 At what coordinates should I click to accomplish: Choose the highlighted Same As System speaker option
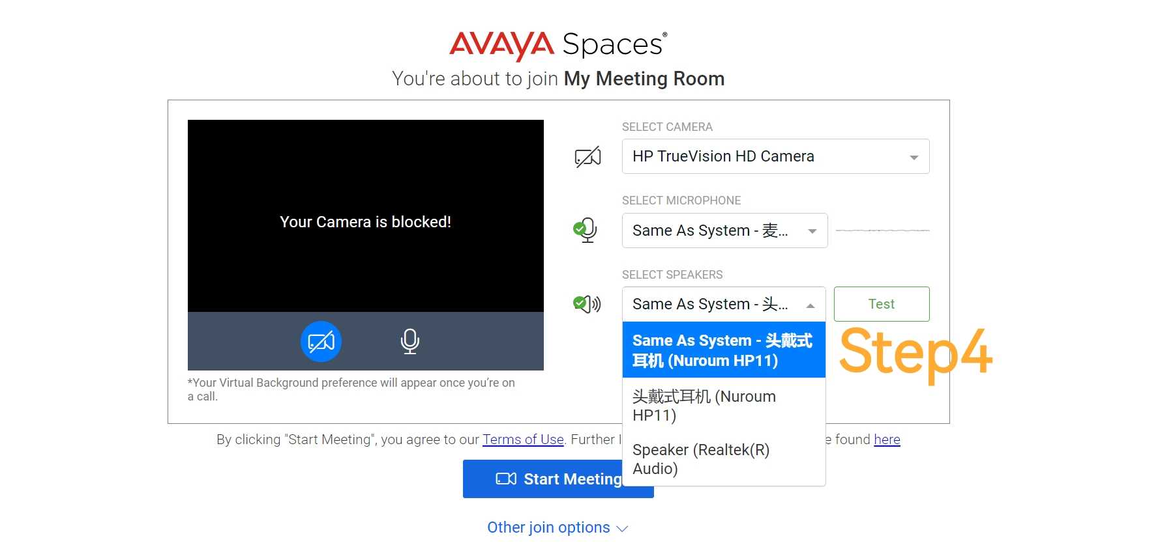click(724, 350)
